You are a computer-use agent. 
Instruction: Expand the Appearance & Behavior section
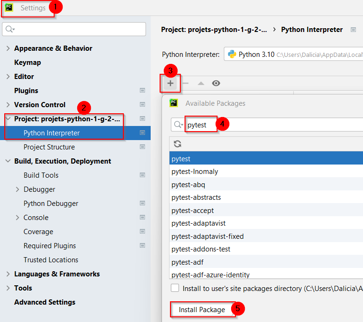point(8,48)
